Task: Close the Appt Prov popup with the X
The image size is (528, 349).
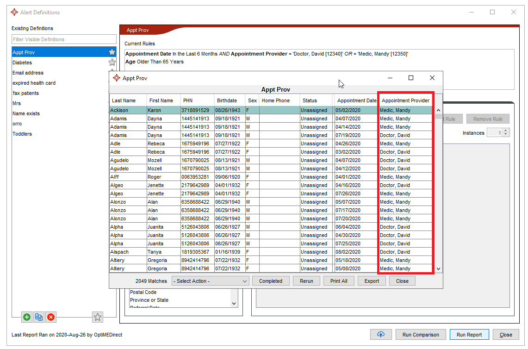Action: point(432,78)
